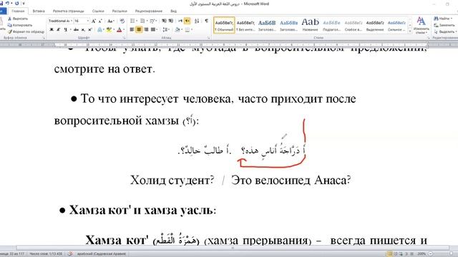Toggle bold (Ж) formatting

coord(52,29)
